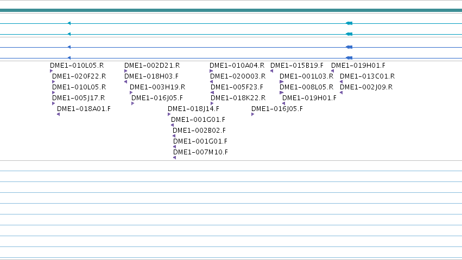Click the arrow marker below DME1-005F23.F
Screen dimensions: 462x260
click(x=212, y=93)
